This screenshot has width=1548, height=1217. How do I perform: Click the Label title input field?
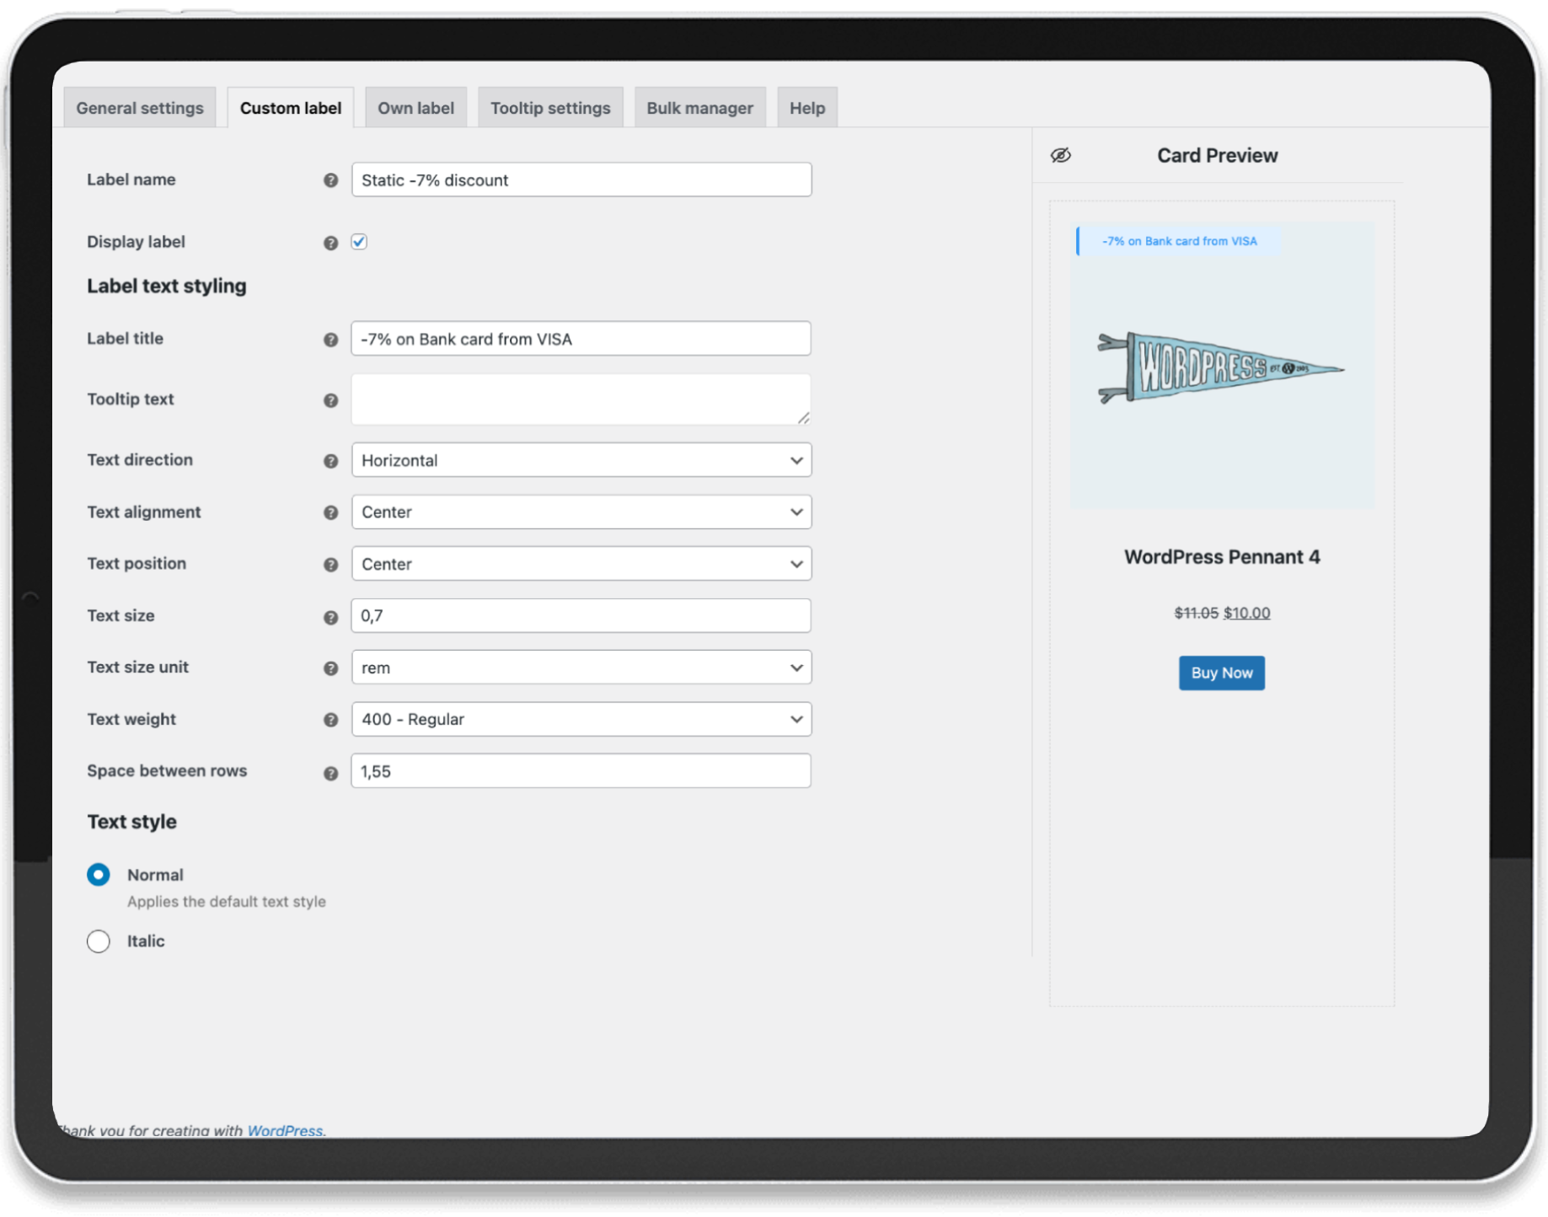tap(581, 339)
